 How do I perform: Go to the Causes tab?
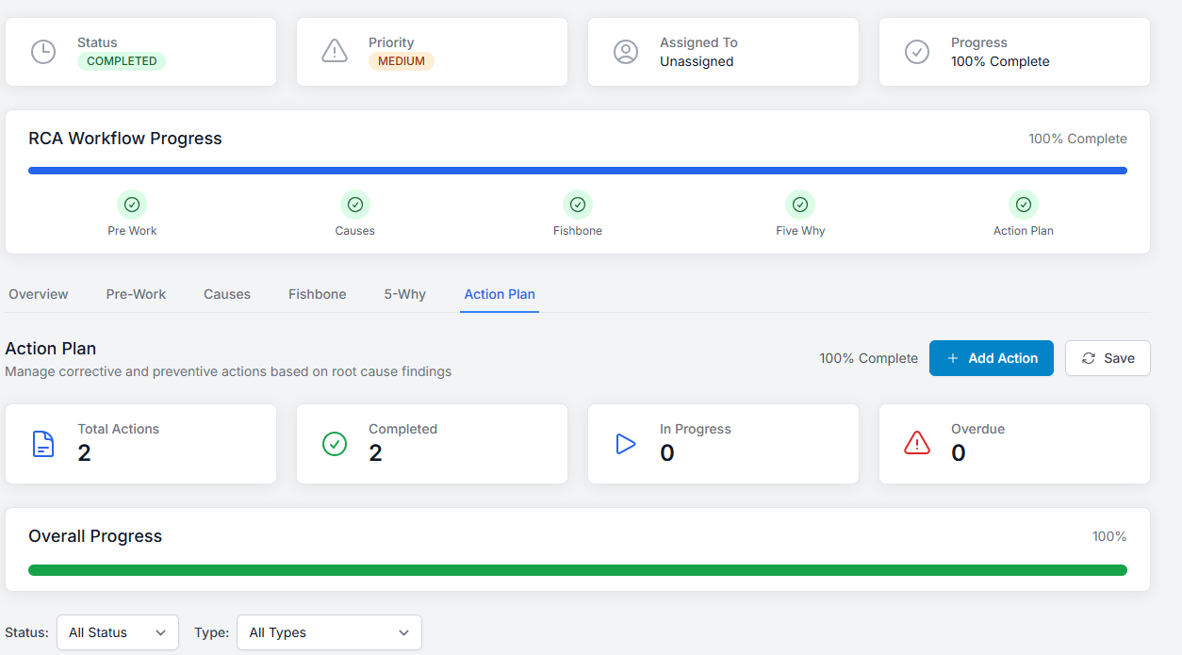pyautogui.click(x=227, y=294)
